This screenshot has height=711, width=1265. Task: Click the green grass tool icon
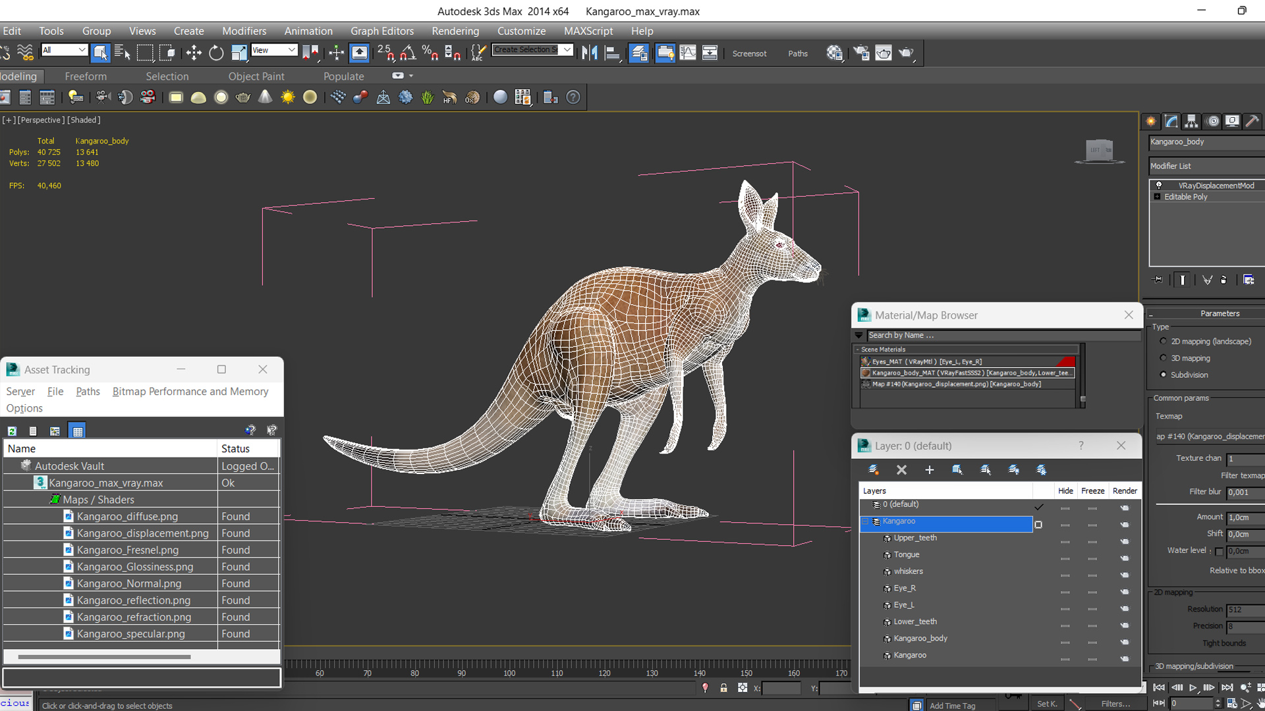click(428, 97)
